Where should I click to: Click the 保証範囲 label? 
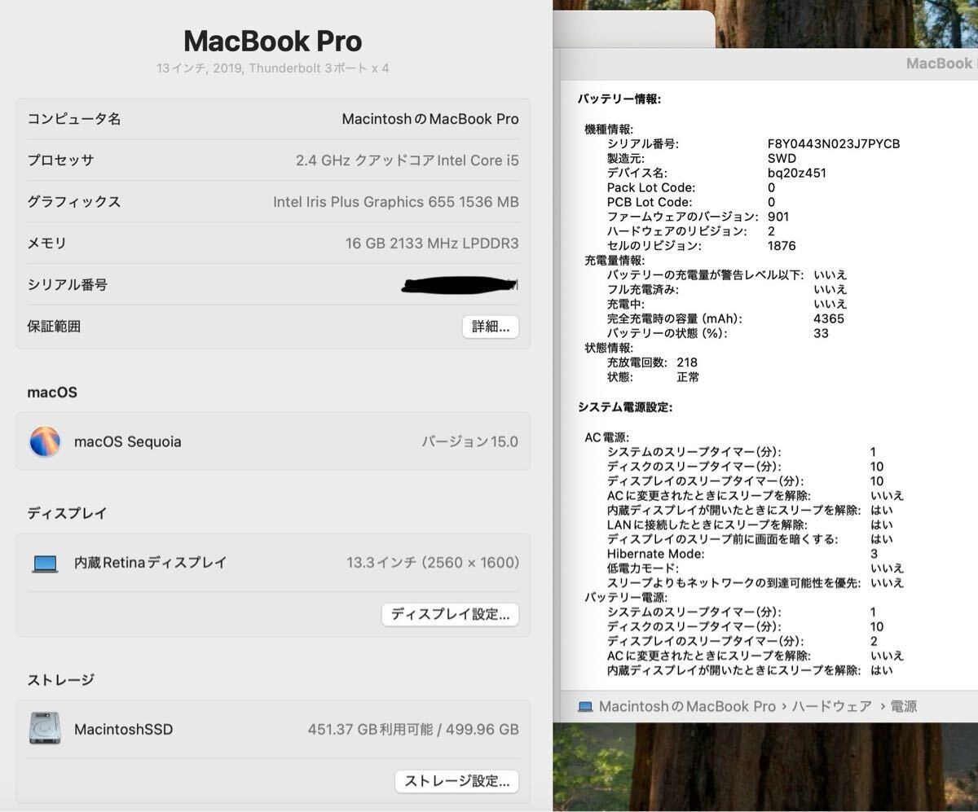click(54, 327)
